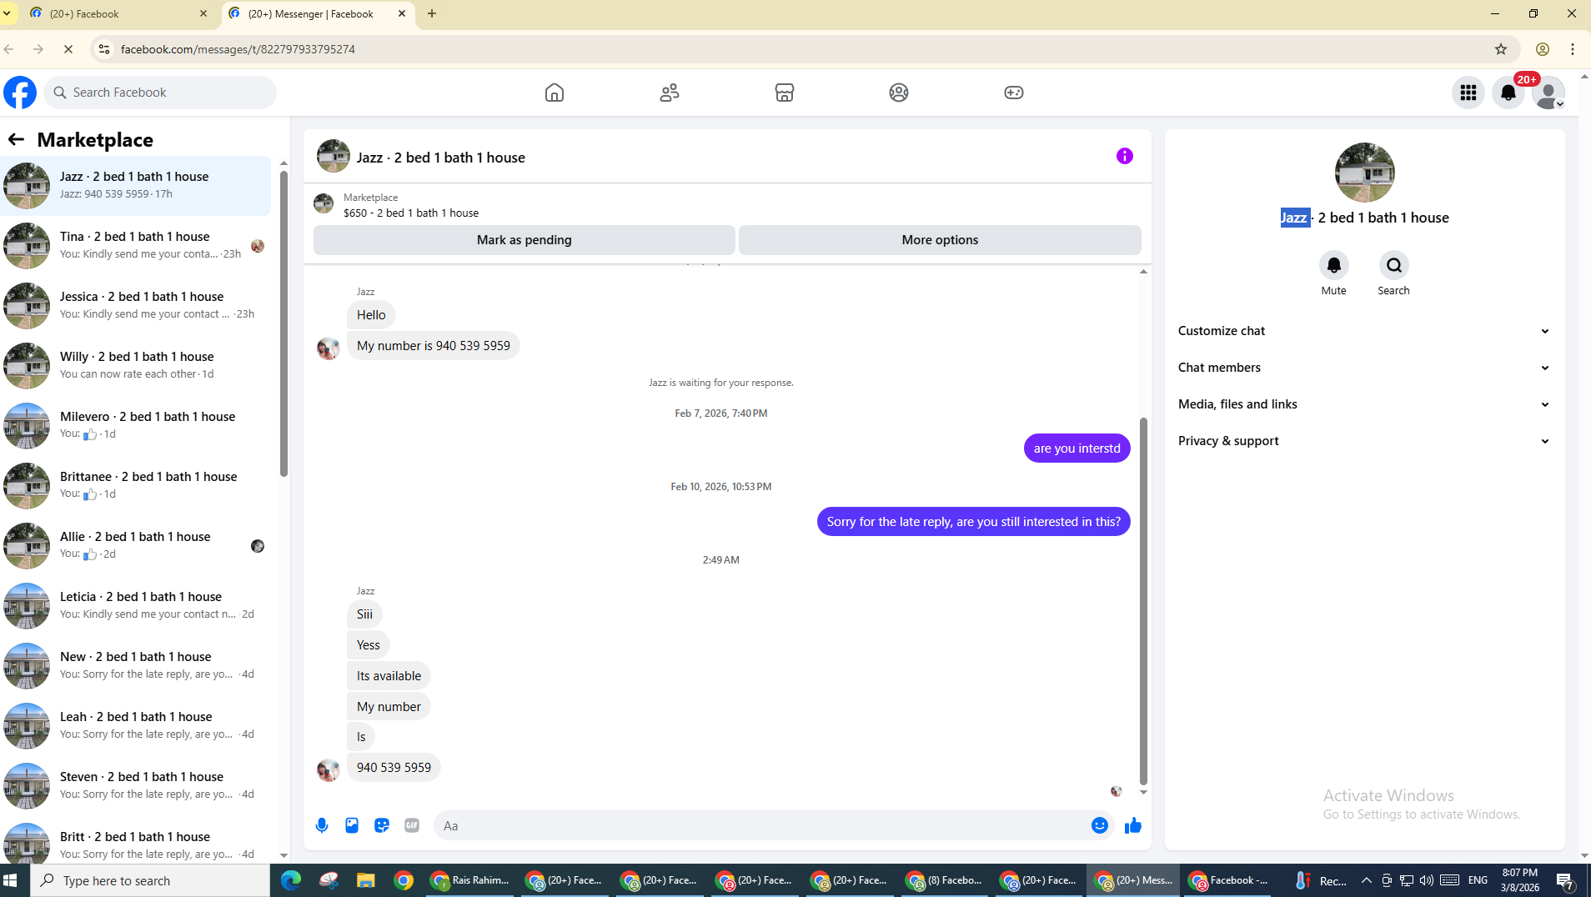The image size is (1591, 897).
Task: Open Tina's 2 bed 1 bath conversation
Action: (x=136, y=245)
